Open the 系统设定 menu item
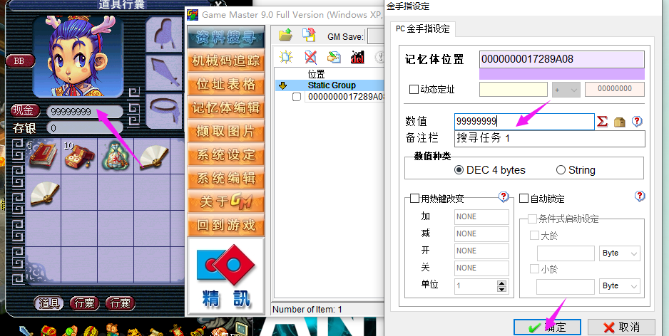 [225, 154]
